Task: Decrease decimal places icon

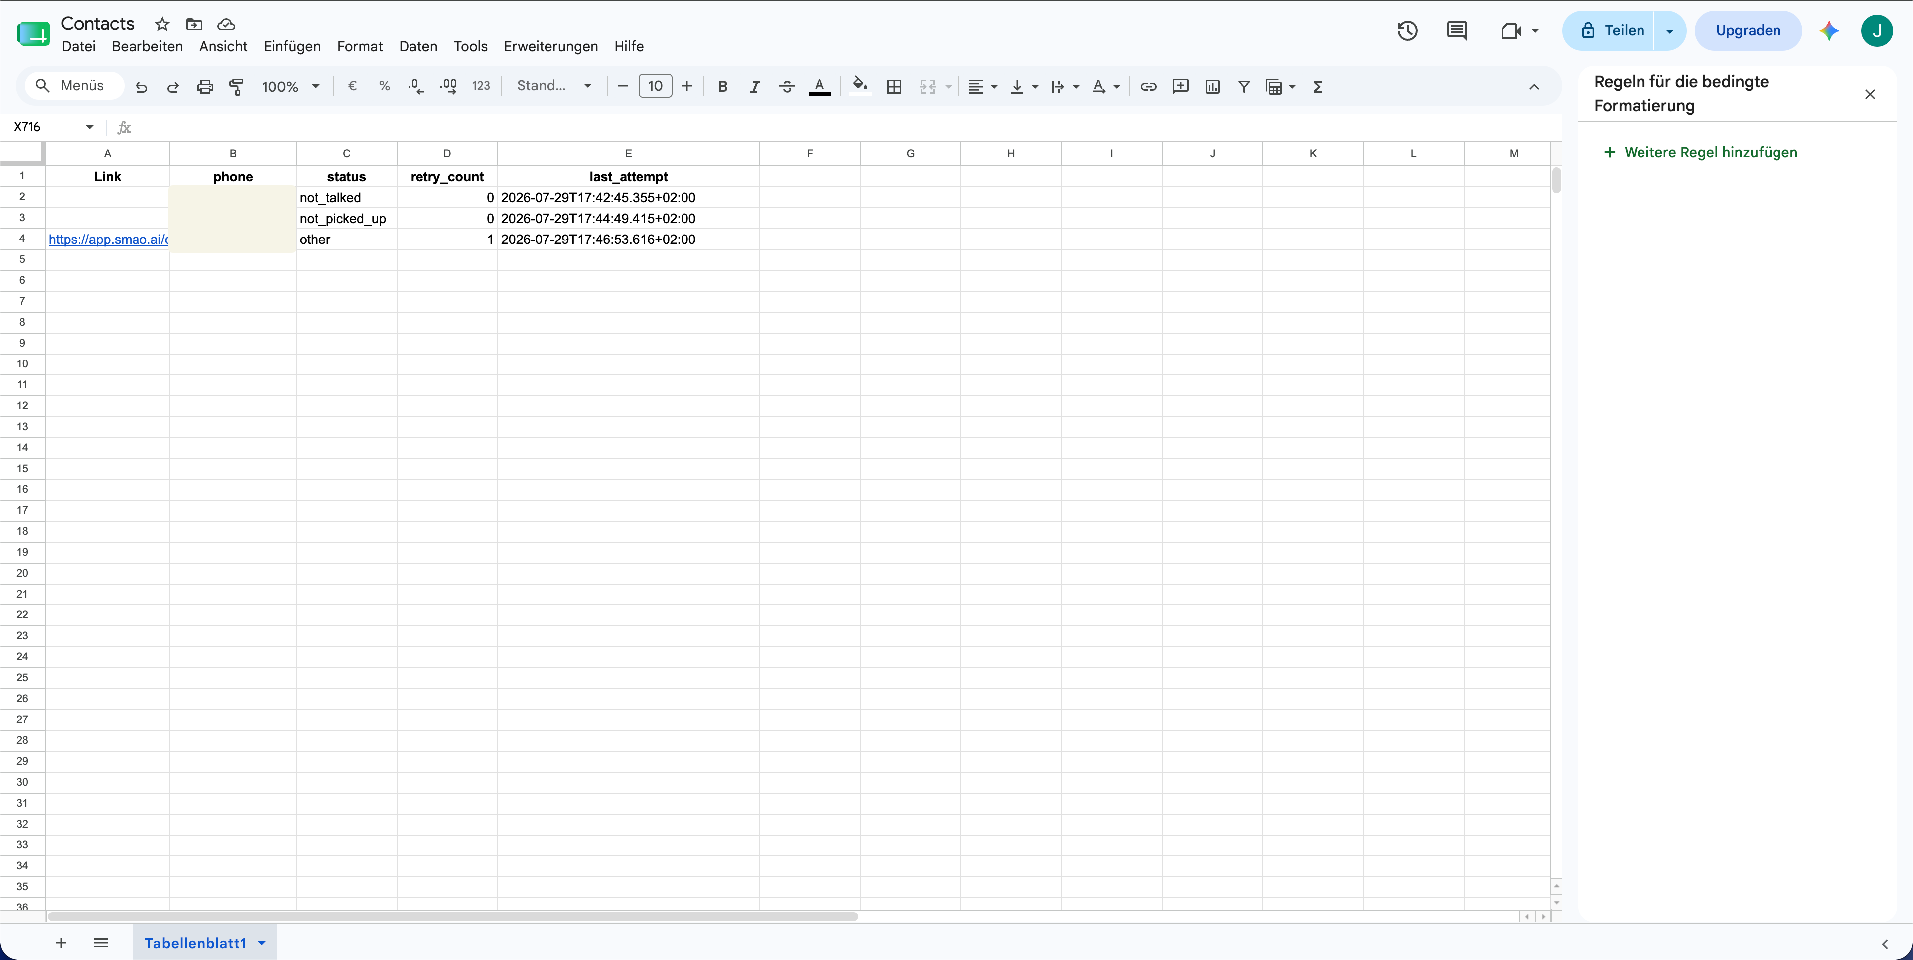Action: [416, 86]
